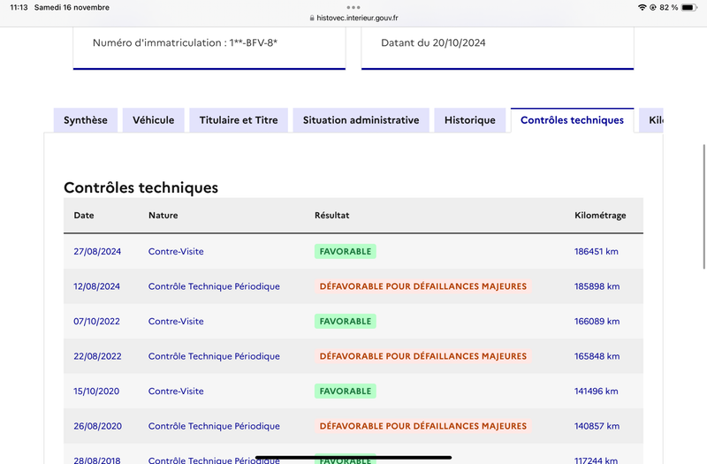Click the 185898 km mileage value
Image resolution: width=707 pixels, height=464 pixels.
[x=597, y=286]
